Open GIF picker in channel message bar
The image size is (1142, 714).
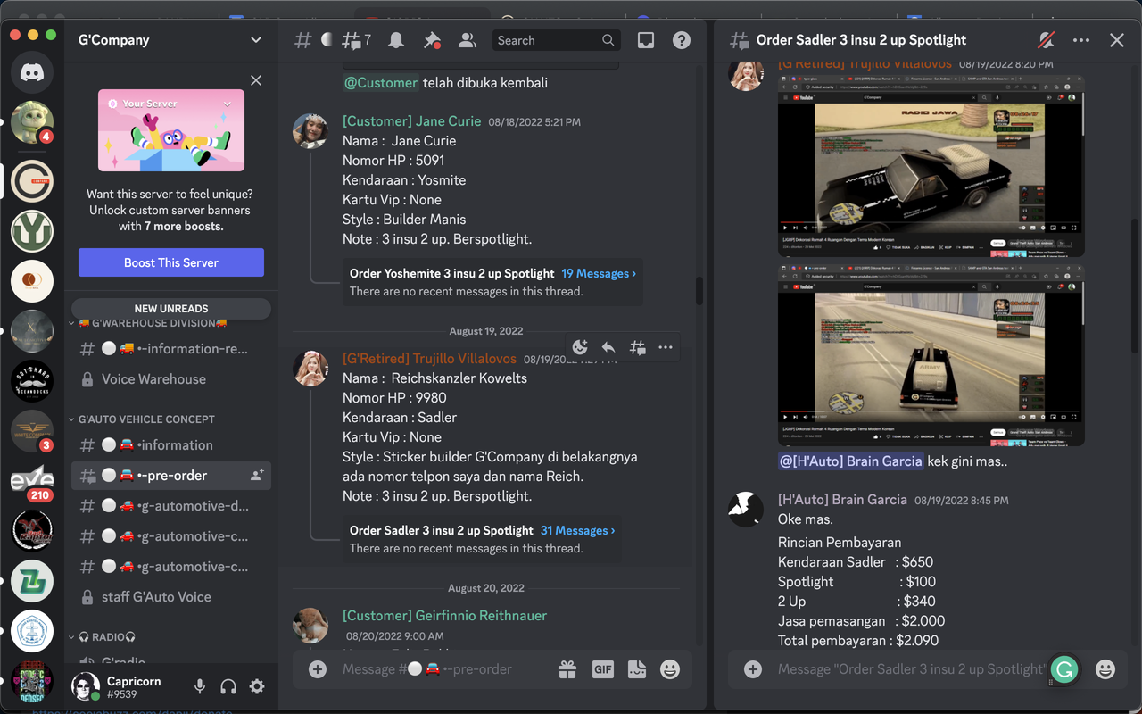(603, 668)
